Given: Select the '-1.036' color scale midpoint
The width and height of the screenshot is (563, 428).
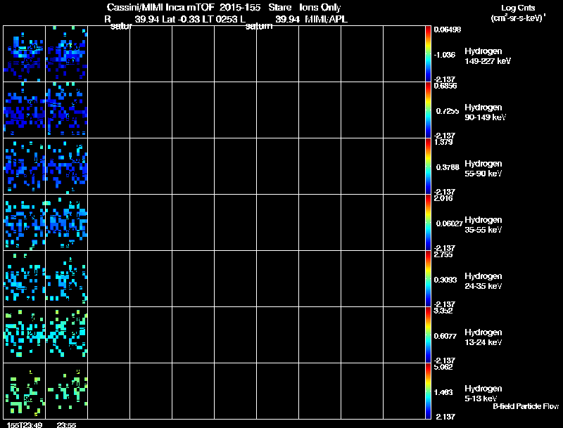Looking at the screenshot, I should tap(445, 55).
